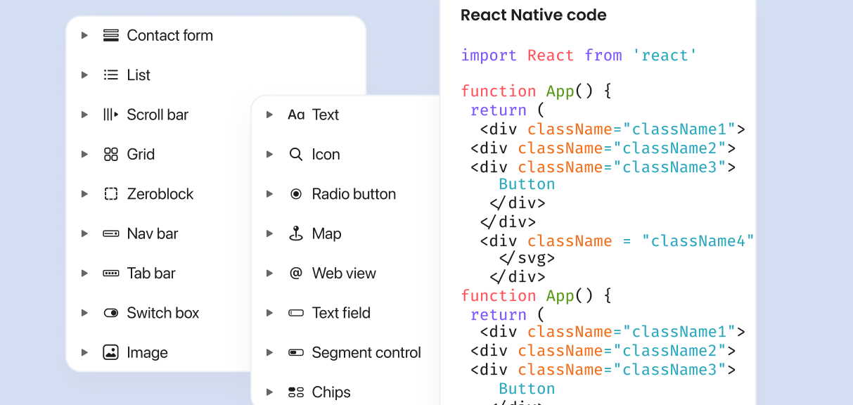Click the "Text field" label
This screenshot has height=405, width=853.
(x=341, y=313)
